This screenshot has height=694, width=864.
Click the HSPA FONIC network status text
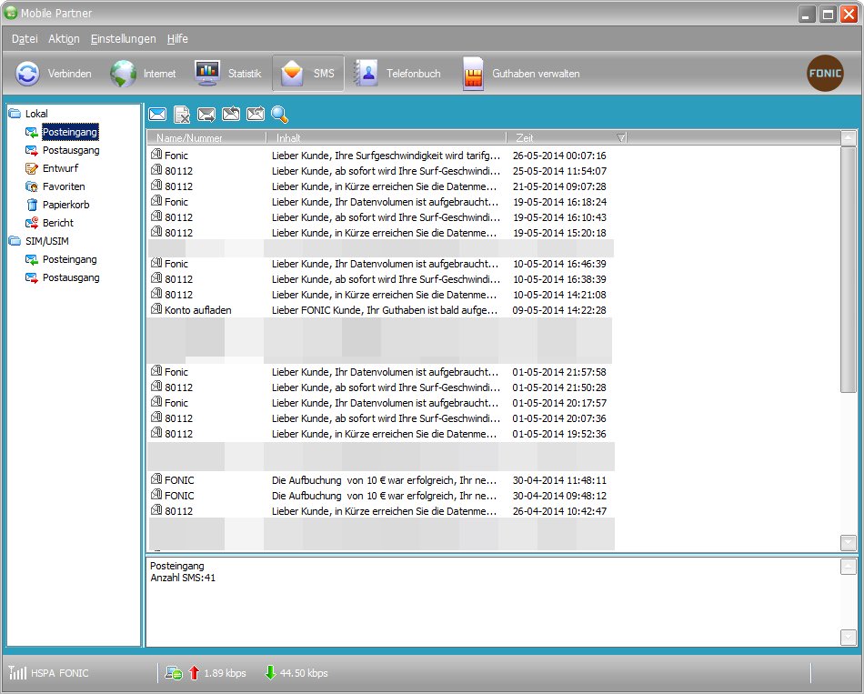(x=59, y=673)
